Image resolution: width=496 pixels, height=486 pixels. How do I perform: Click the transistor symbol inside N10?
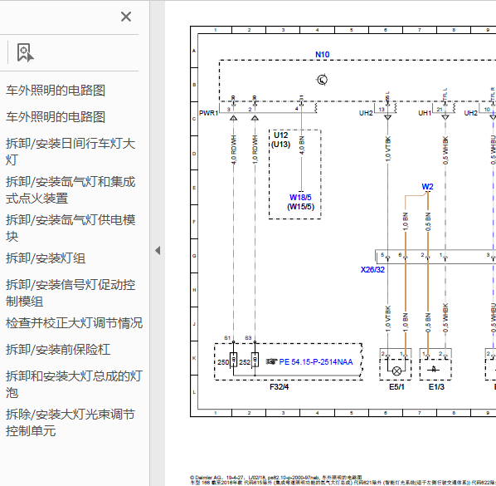(322, 80)
